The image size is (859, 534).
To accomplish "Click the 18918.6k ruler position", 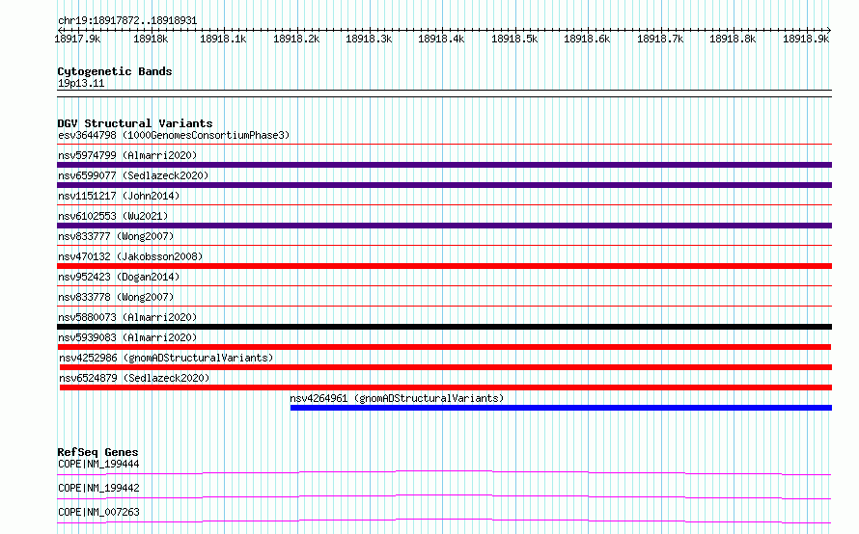I will pos(587,39).
